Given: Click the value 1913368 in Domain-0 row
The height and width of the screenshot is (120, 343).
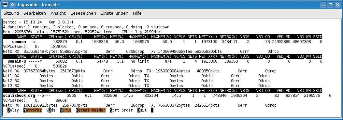Looking at the screenshot, I should (209, 61).
